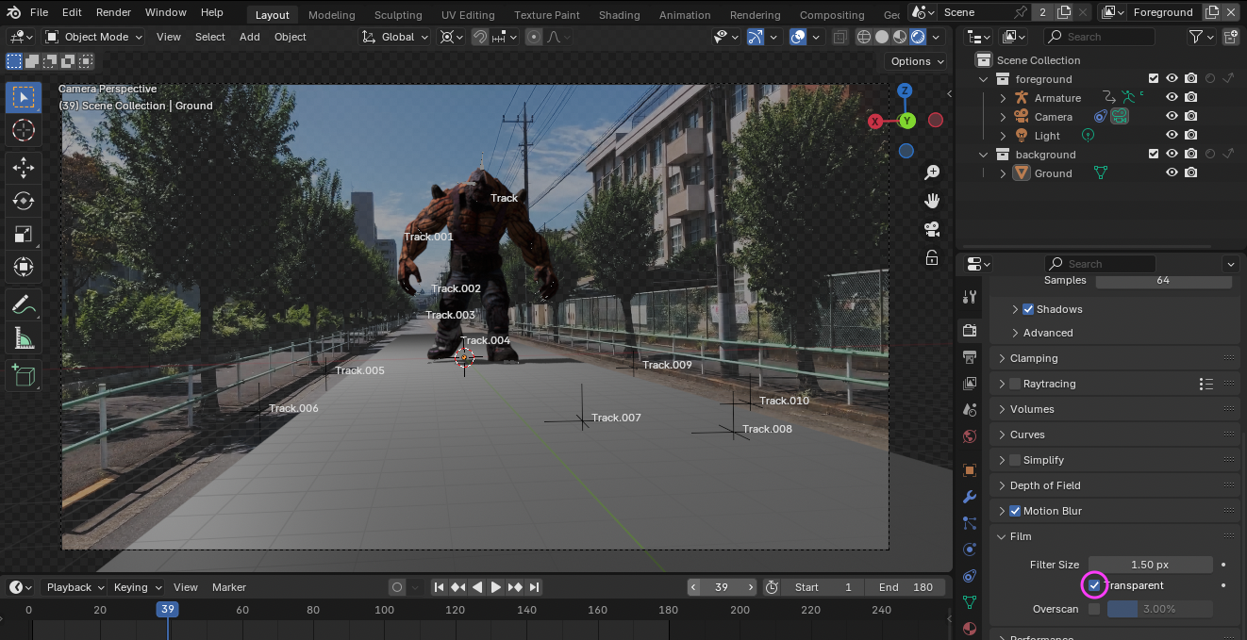
Task: Open the Object Mode dropdown
Action: [x=93, y=37]
